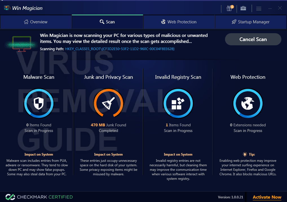287x202 pixels.
Task: Click the Win Magician logo icon
Action: [x=7, y=8]
